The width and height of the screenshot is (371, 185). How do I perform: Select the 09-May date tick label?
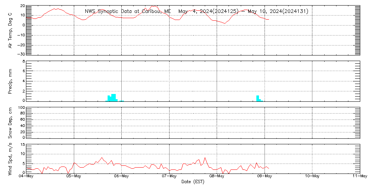(x=265, y=176)
